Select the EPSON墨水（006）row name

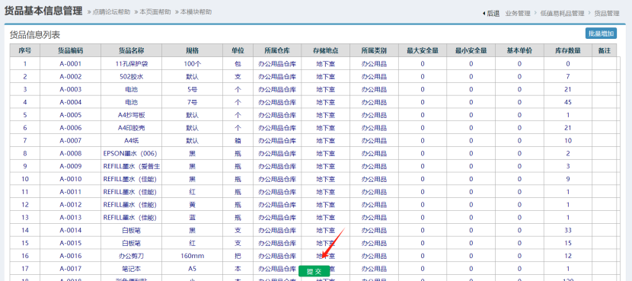coord(130,154)
